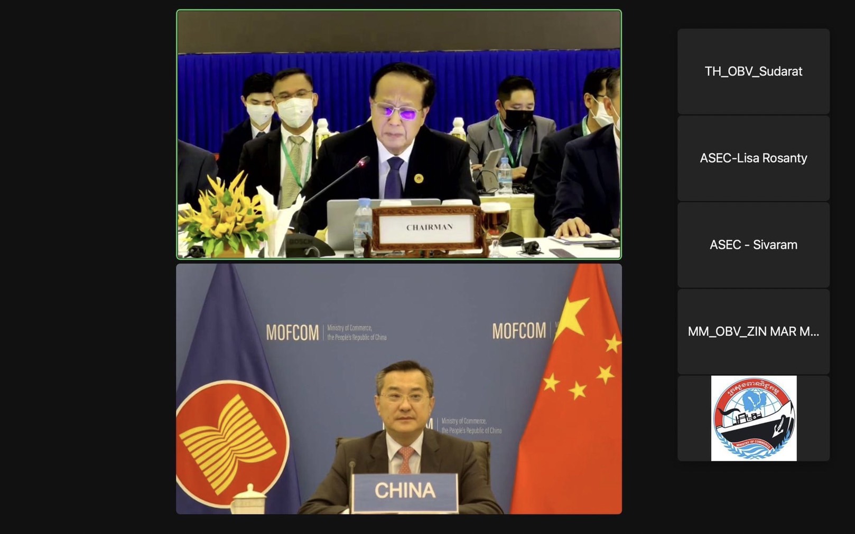
Task: Click the water bottle beside chairman's laptop
Action: [x=363, y=225]
